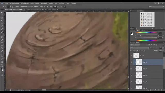The height and width of the screenshot is (93, 165).
Task: Enable airbrush mode in options bar
Action: click(x=61, y=7)
